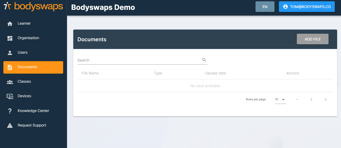The image size is (341, 148).
Task: Open the Users menu item
Action: pyautogui.click(x=33, y=53)
